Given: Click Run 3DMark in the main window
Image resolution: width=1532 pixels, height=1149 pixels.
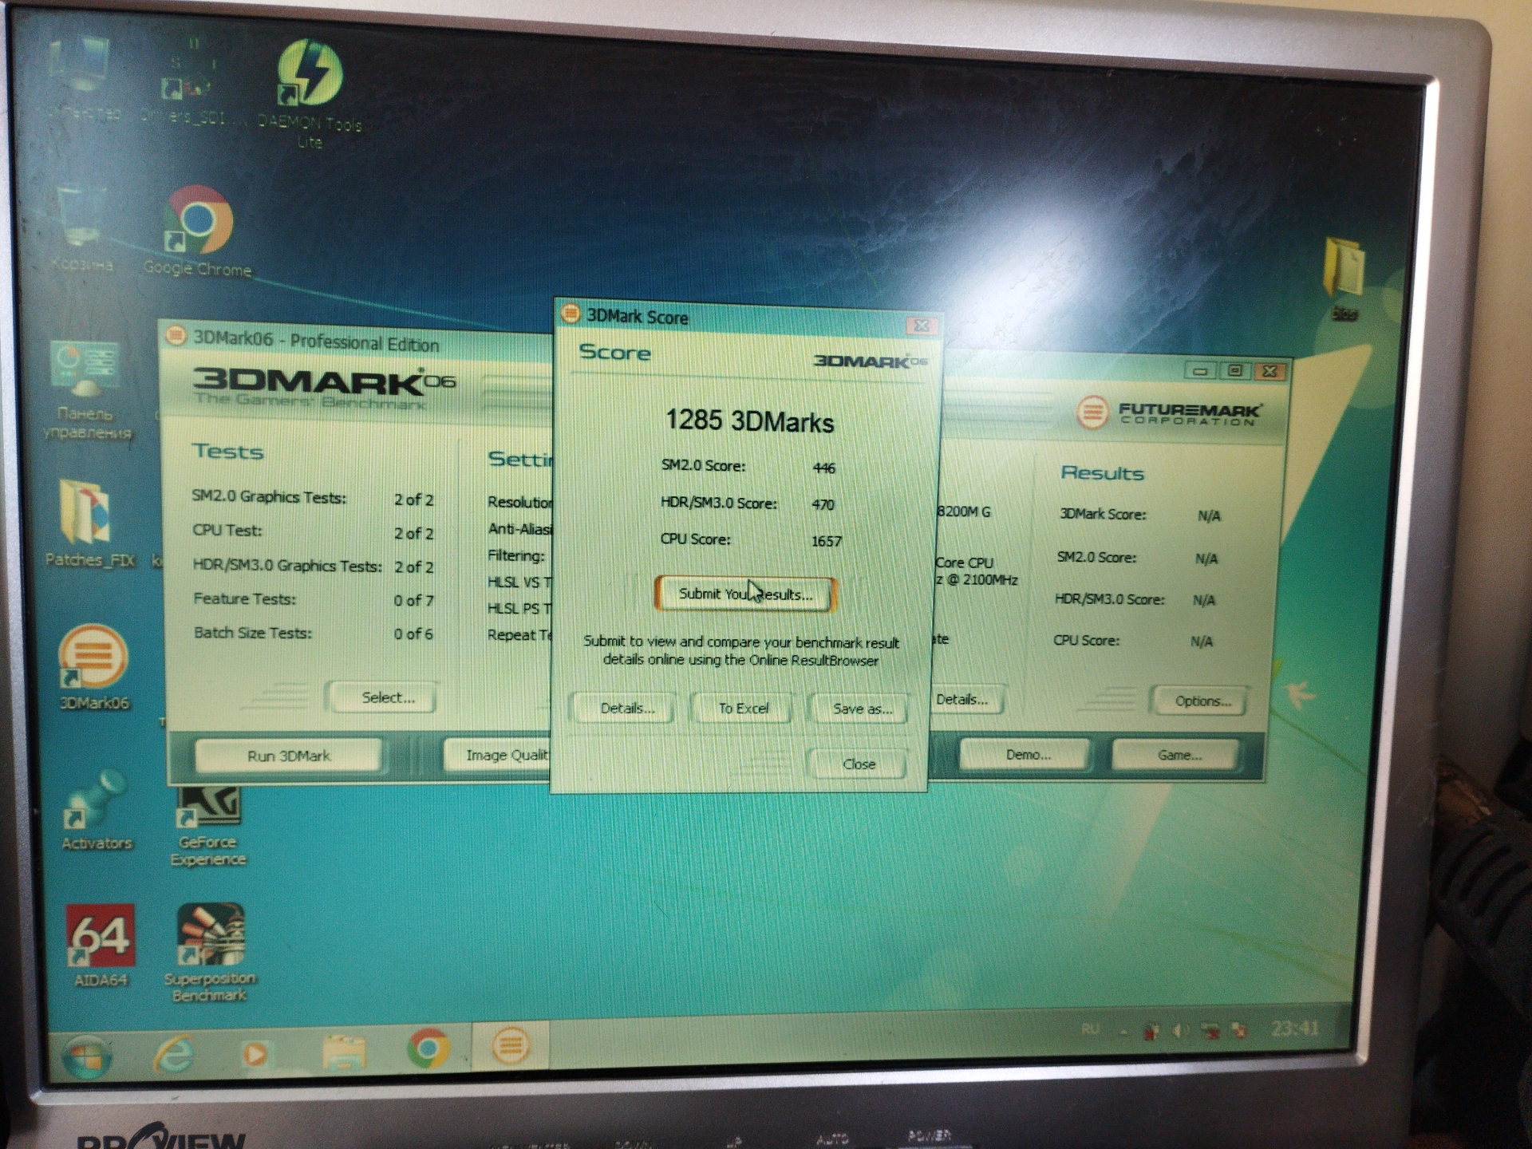Looking at the screenshot, I should coord(288,756).
